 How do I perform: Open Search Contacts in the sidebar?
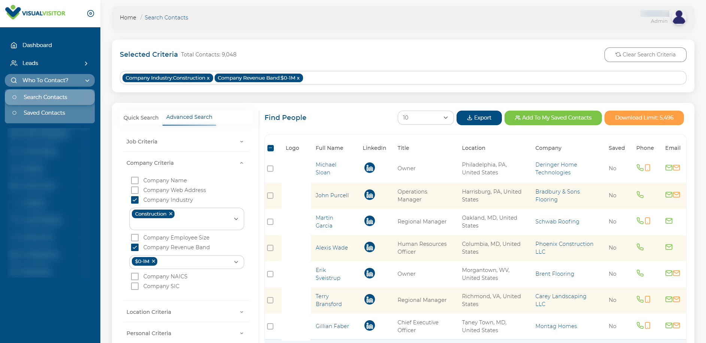click(x=50, y=97)
